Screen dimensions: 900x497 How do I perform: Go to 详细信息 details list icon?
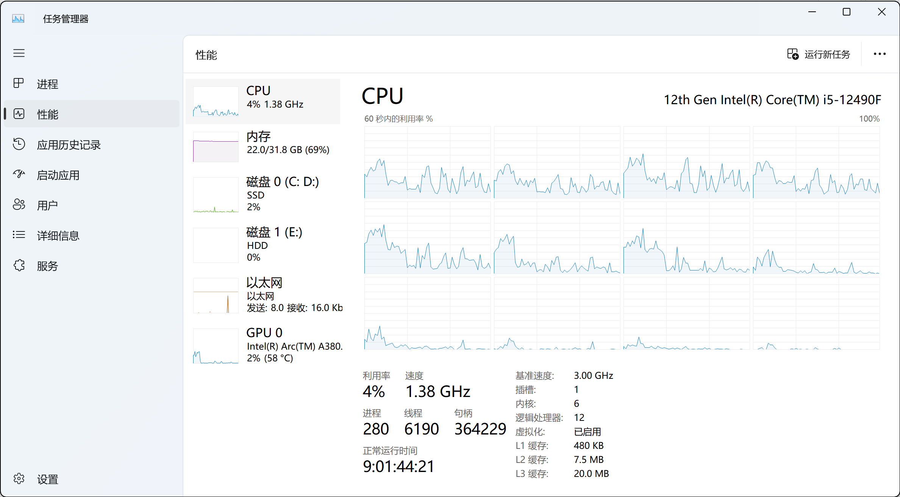tap(19, 235)
